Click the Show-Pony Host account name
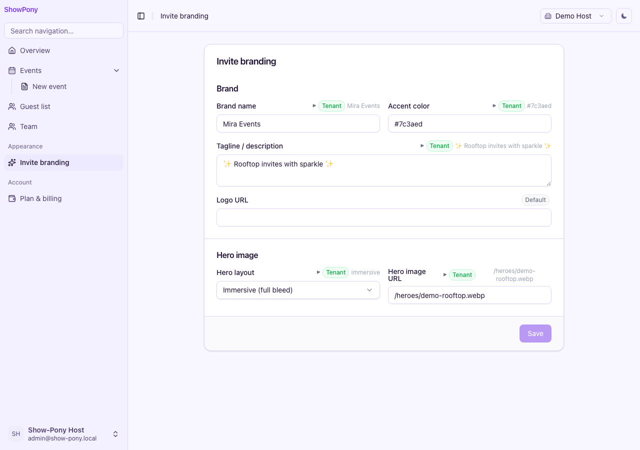640x450 pixels. pos(56,430)
